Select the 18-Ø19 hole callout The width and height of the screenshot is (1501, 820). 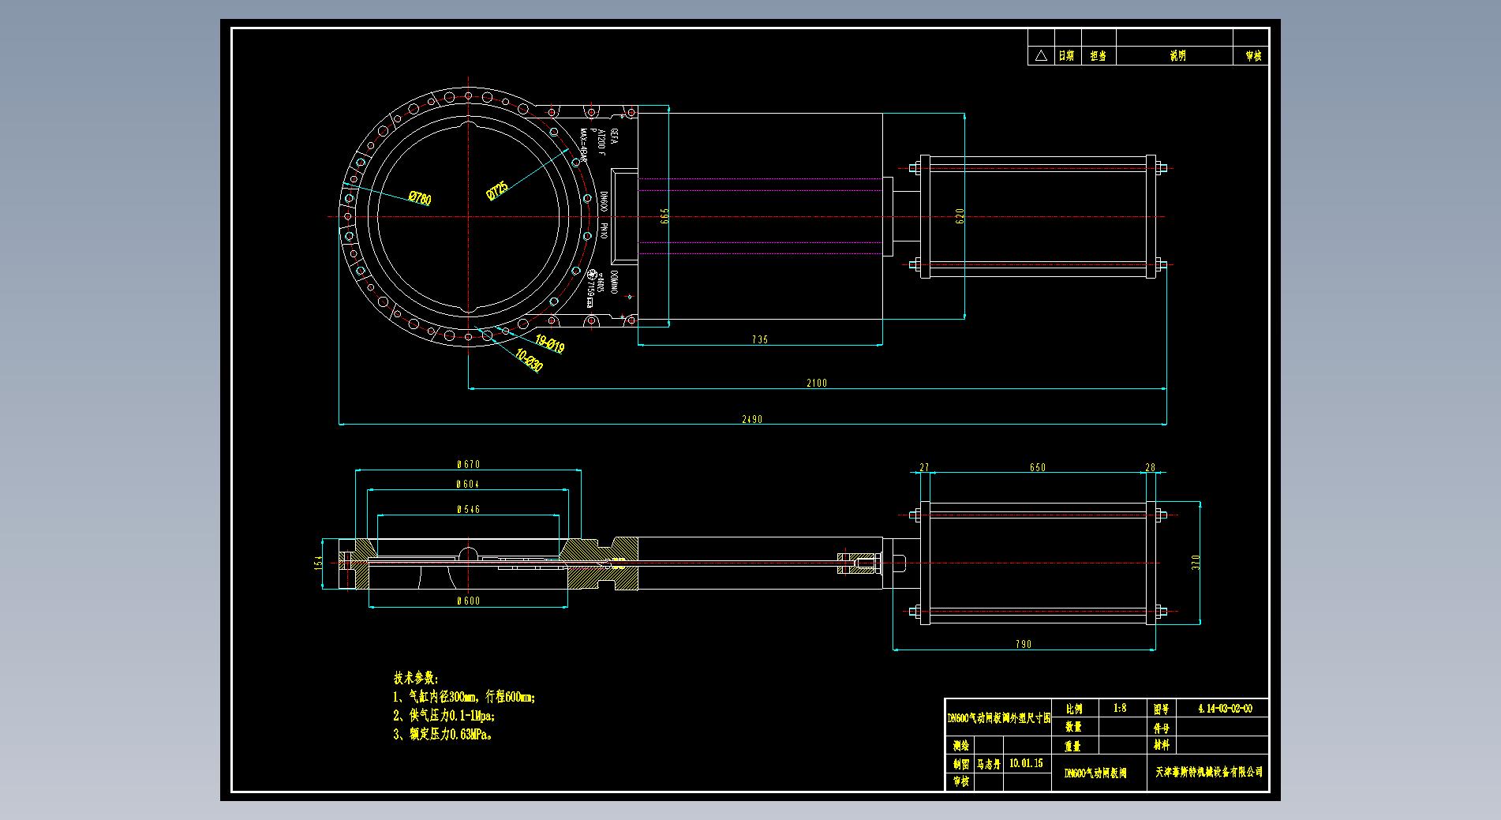coord(550,344)
